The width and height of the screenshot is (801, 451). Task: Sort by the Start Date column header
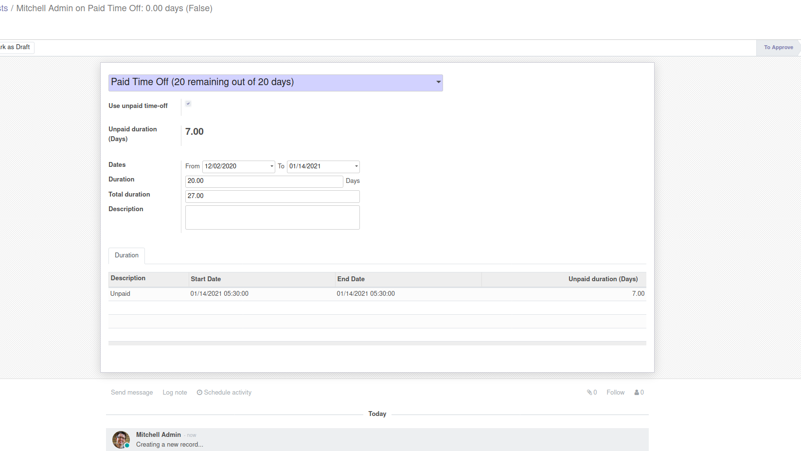(206, 279)
